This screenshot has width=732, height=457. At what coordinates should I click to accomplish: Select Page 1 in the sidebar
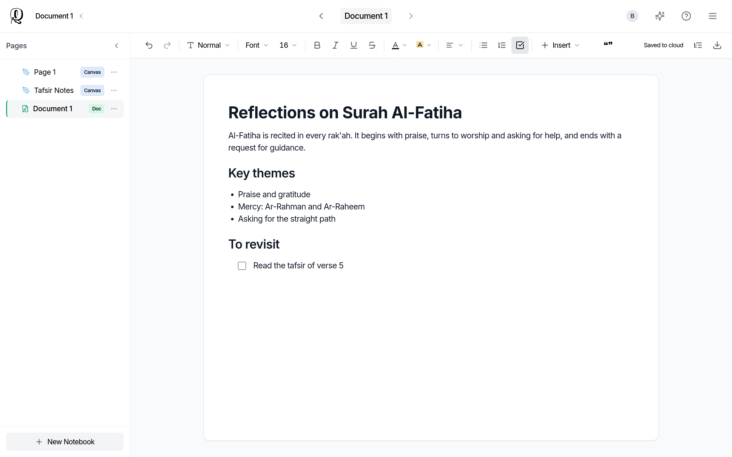[64, 72]
